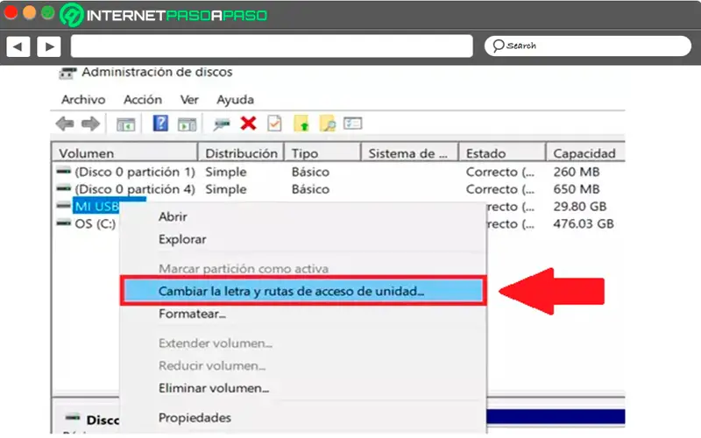Click the folder with magnifier icon

point(328,124)
